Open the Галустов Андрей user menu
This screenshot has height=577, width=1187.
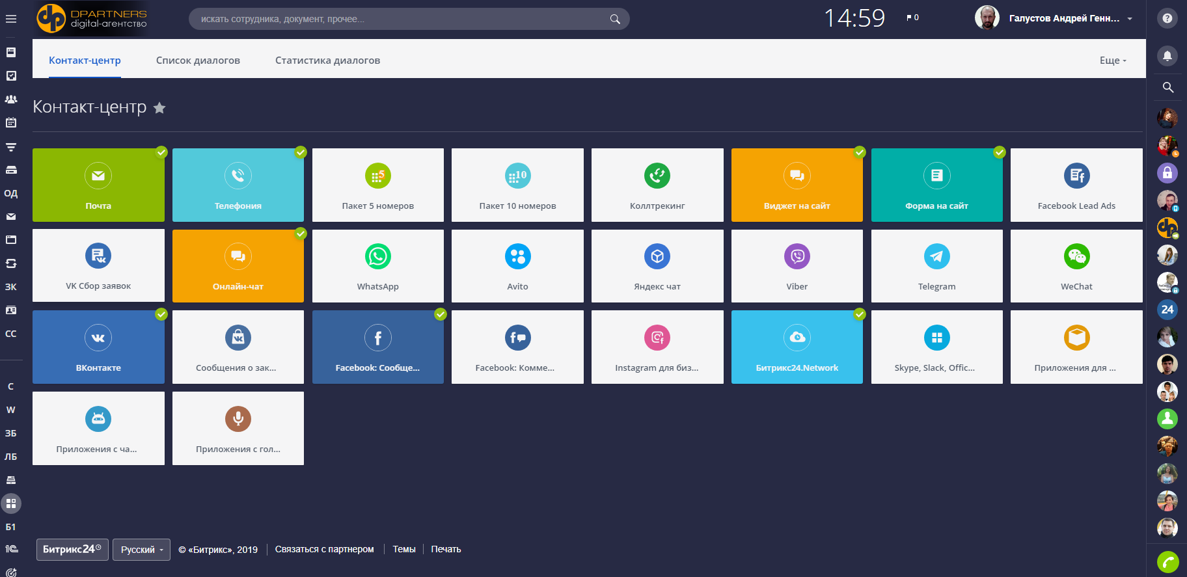pyautogui.click(x=1071, y=18)
